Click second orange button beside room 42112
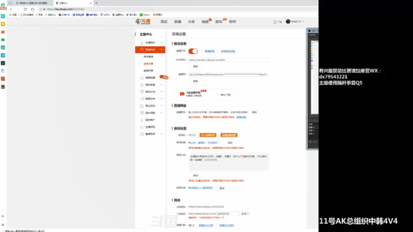The height and width of the screenshot is (232, 413). pyautogui.click(x=229, y=135)
